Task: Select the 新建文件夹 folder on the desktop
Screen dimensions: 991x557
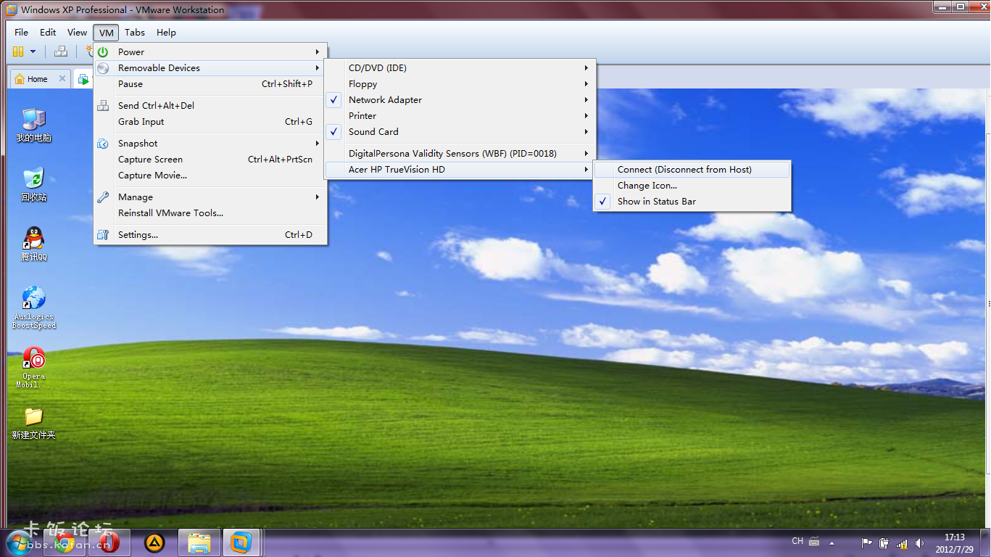Action: click(33, 423)
